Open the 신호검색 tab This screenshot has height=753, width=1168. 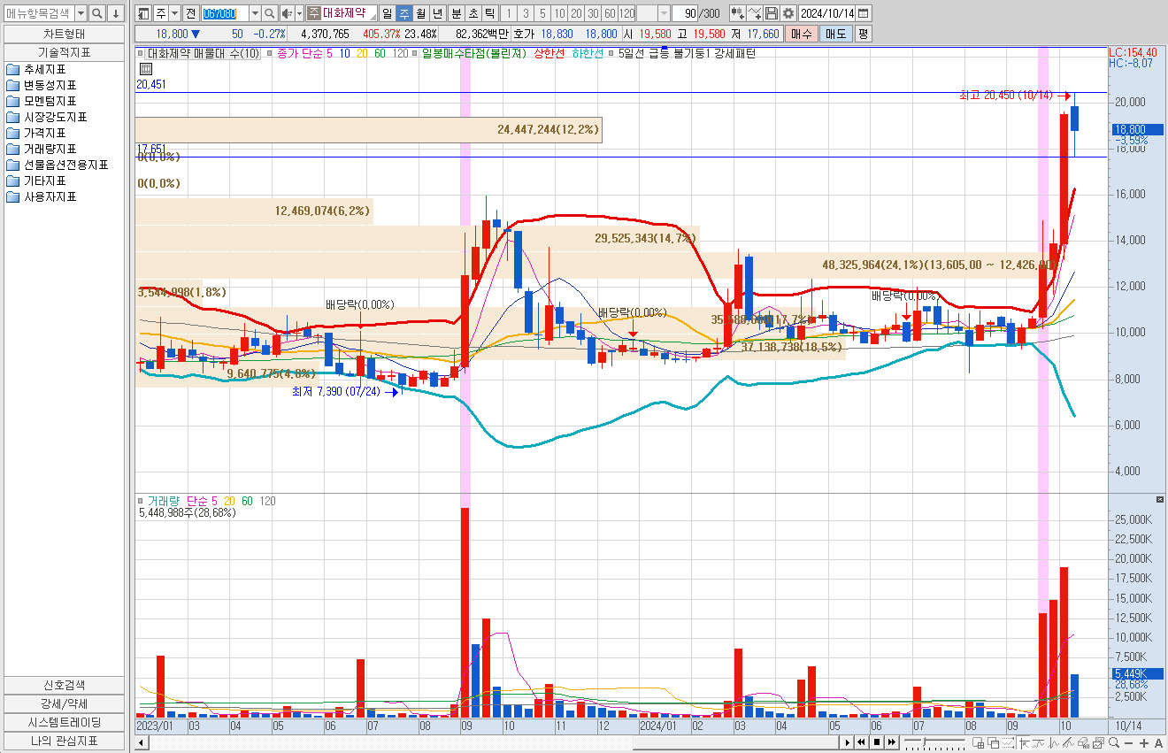(x=64, y=685)
